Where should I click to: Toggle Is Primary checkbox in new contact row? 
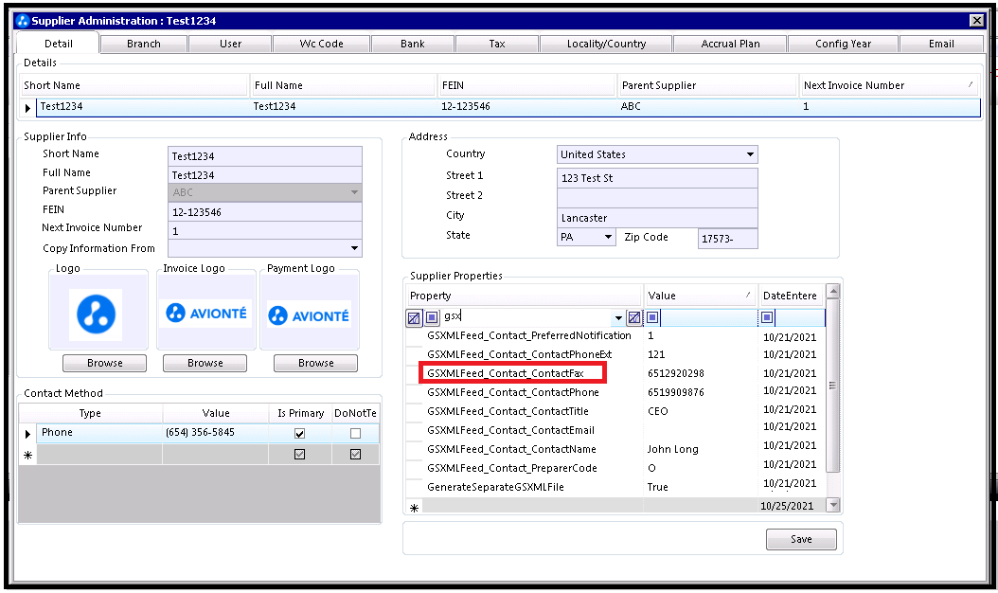300,454
